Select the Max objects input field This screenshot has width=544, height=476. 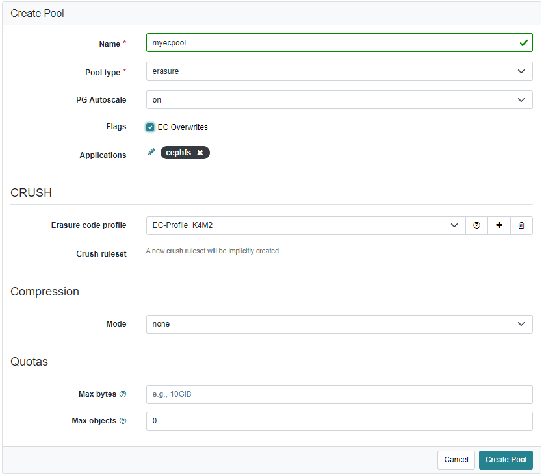pyautogui.click(x=339, y=421)
